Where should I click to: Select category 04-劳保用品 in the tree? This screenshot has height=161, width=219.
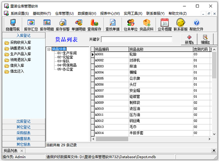[x=67, y=65]
